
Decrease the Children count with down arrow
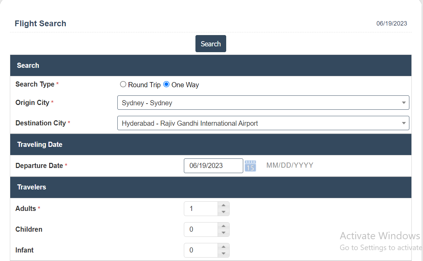223,233
